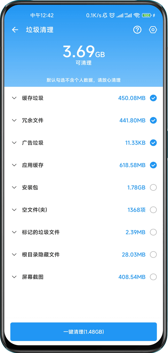
Task: Uncheck the 广告垃圾 checkbox
Action: 153,143
